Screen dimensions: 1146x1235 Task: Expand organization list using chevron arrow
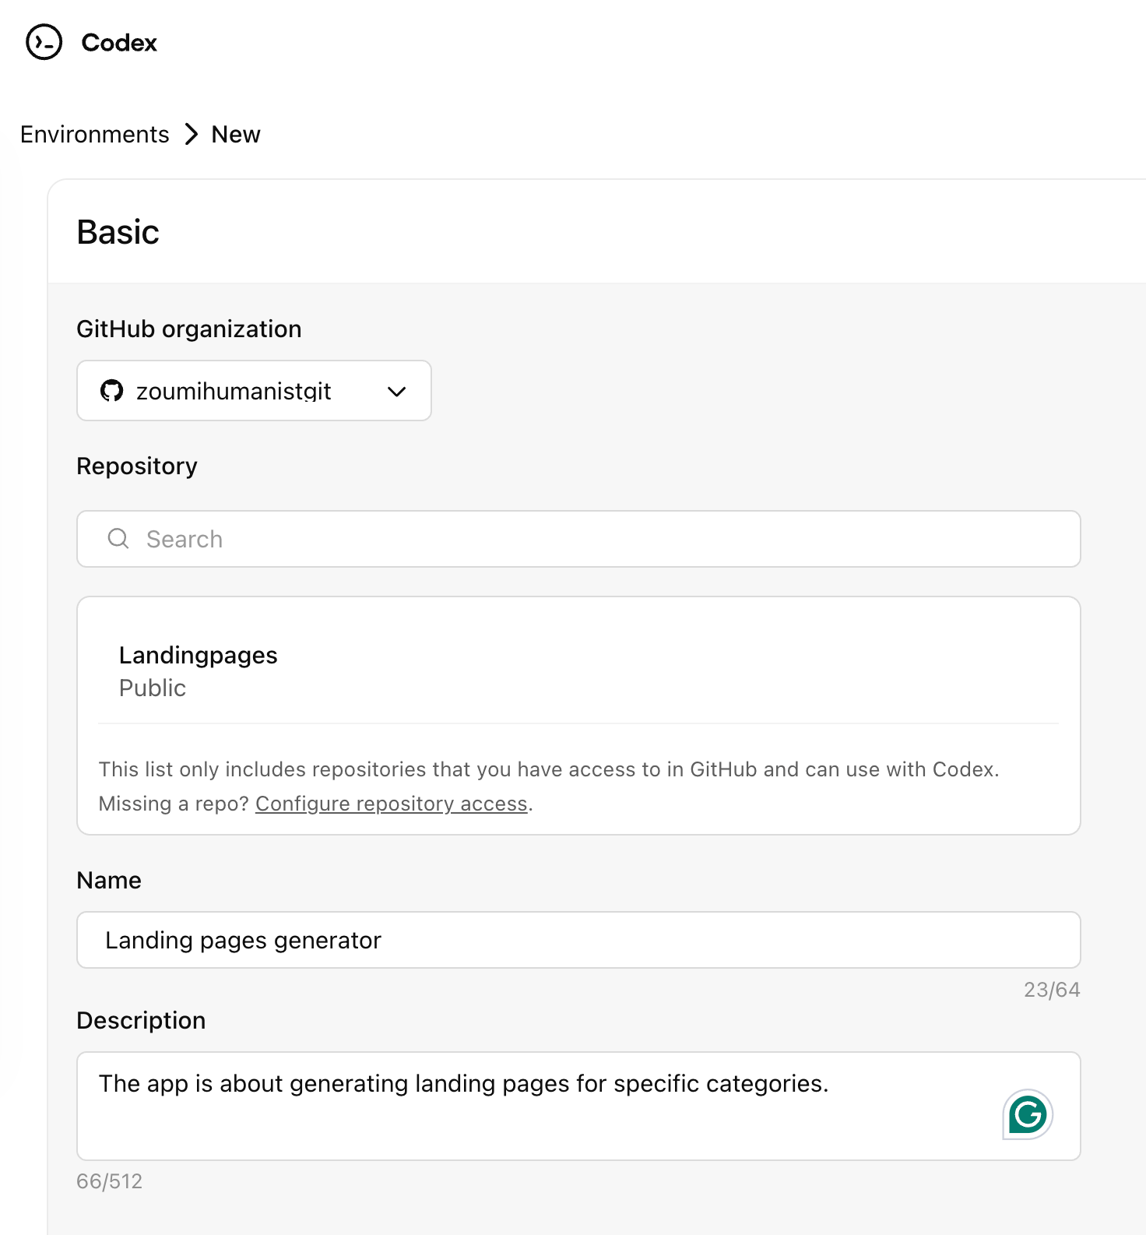[397, 392]
